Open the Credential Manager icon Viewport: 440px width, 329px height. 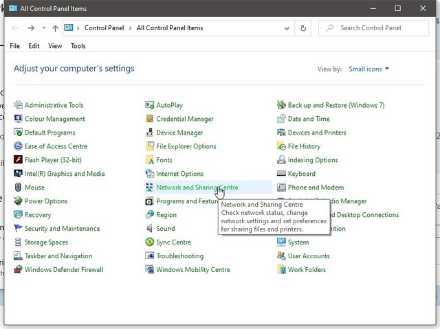point(150,119)
